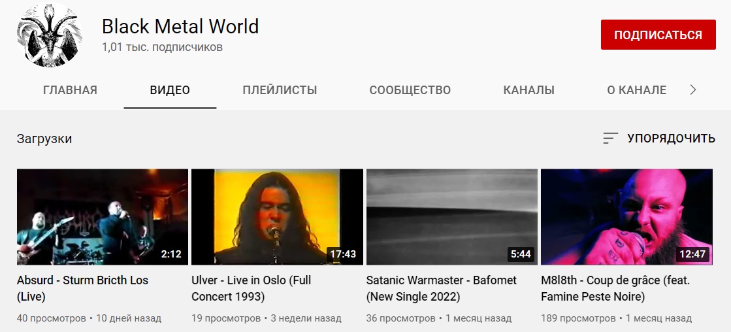Viewport: 731px width, 332px height.
Task: Play the Ulver Live in Oslo video thumbnail
Action: coord(277,217)
